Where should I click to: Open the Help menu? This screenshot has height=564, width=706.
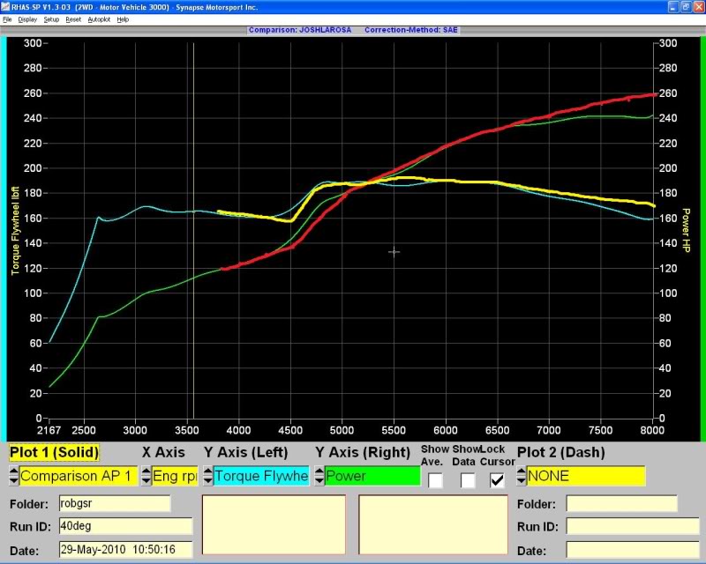click(123, 19)
